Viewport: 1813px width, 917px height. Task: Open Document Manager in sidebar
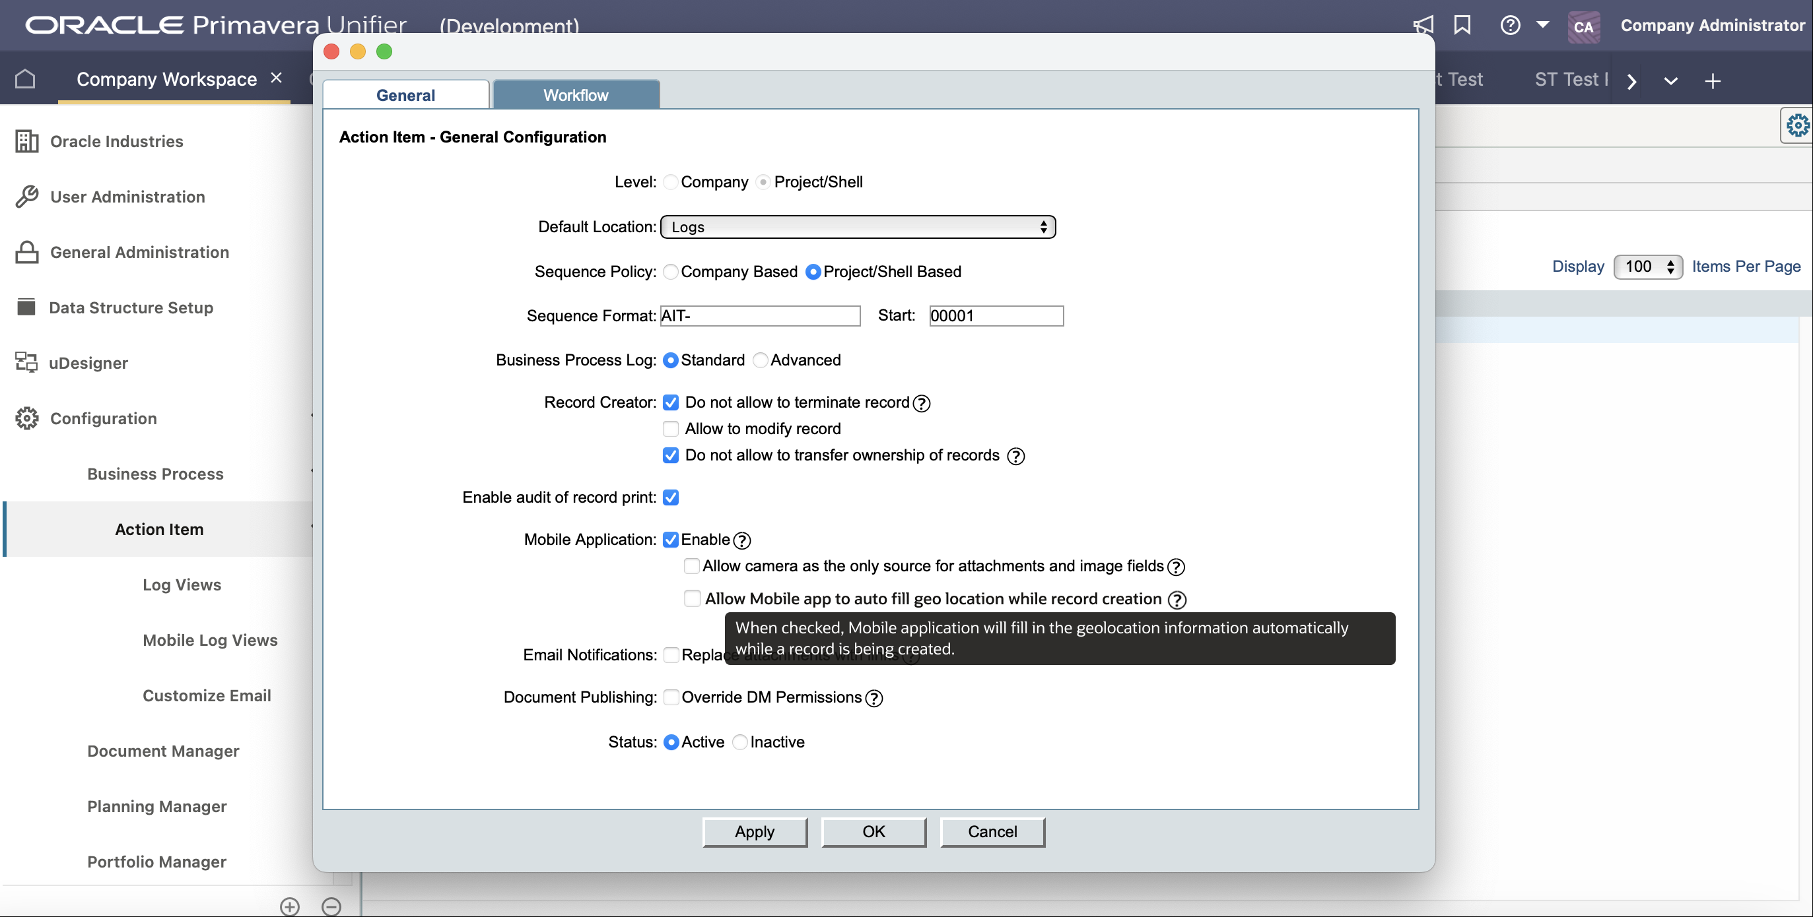[x=163, y=752]
